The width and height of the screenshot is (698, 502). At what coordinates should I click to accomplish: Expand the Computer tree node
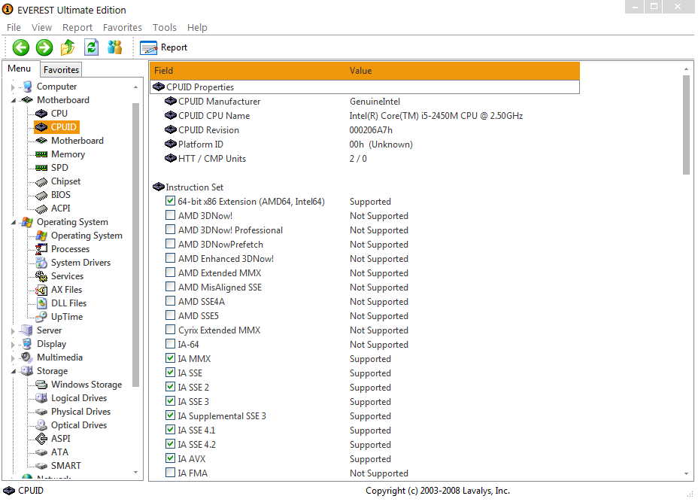pos(13,87)
